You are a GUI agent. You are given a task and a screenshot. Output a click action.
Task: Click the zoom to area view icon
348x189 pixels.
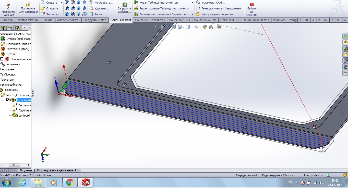[x=162, y=27]
